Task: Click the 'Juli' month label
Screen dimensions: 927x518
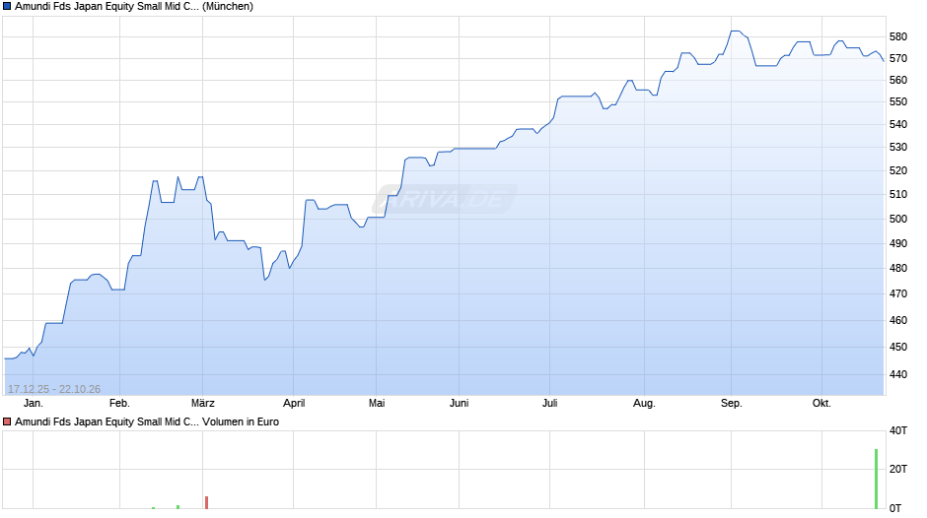Action: tap(550, 404)
